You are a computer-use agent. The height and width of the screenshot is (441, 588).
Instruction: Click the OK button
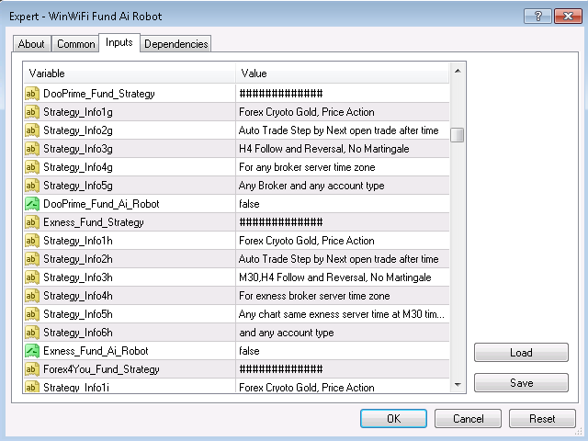pyautogui.click(x=393, y=419)
